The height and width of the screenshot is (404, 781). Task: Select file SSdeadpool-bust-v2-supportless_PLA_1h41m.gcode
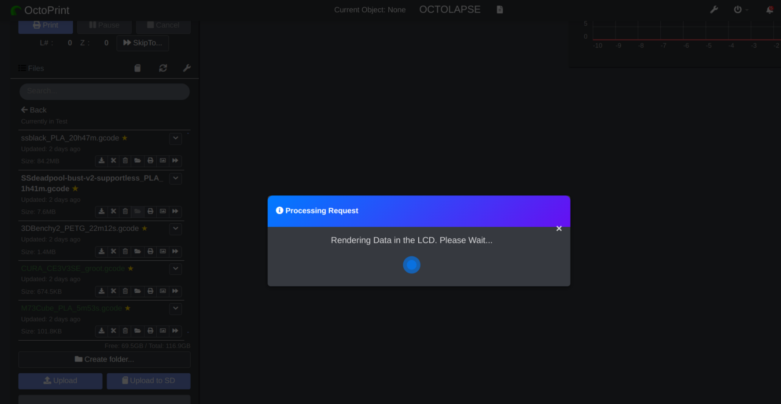coord(92,184)
